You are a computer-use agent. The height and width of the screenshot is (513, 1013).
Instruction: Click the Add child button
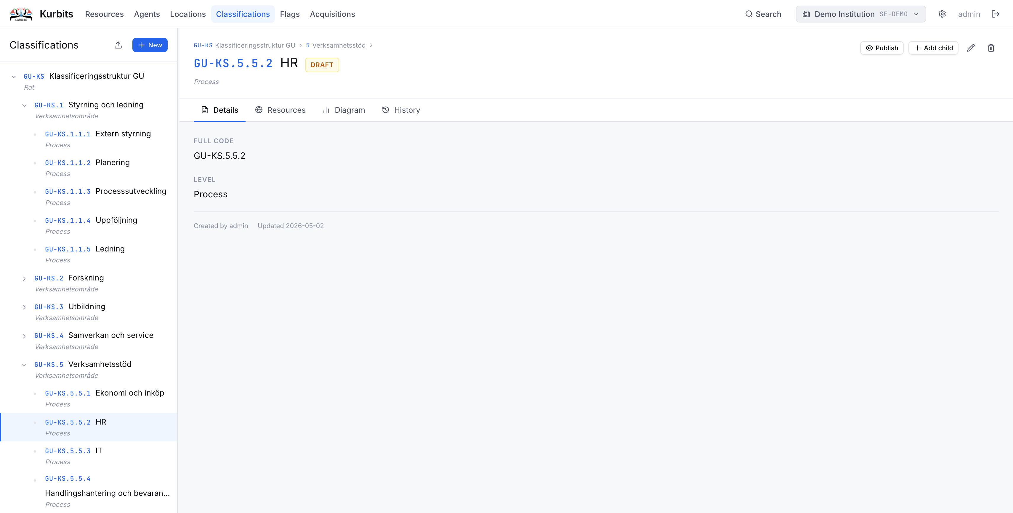tap(933, 48)
